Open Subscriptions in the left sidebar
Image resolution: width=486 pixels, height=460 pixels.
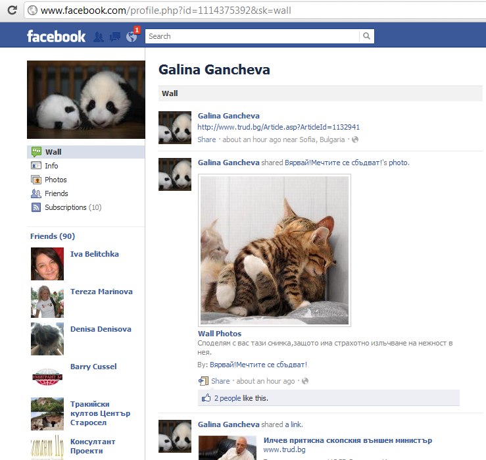pyautogui.click(x=65, y=207)
